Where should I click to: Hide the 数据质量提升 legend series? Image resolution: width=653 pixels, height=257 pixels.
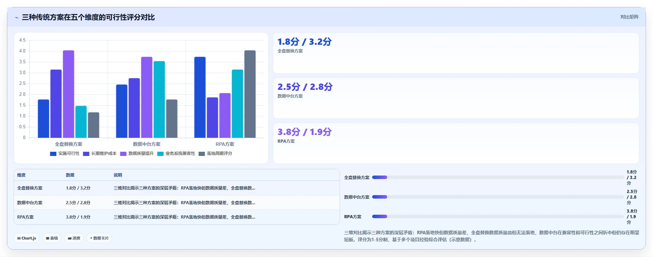point(137,154)
